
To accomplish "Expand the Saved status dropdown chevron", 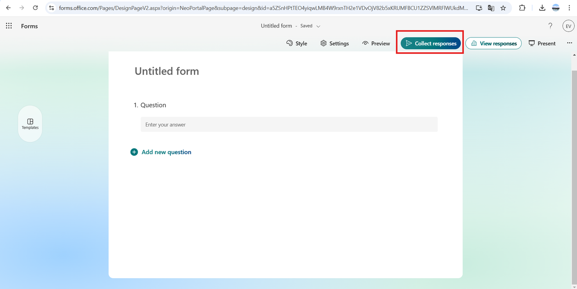I will (x=318, y=26).
